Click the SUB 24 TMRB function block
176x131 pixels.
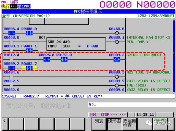pos(76,44)
